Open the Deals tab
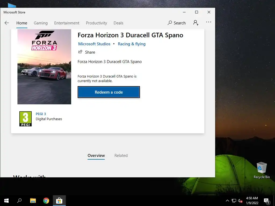275x206 pixels. (x=118, y=23)
